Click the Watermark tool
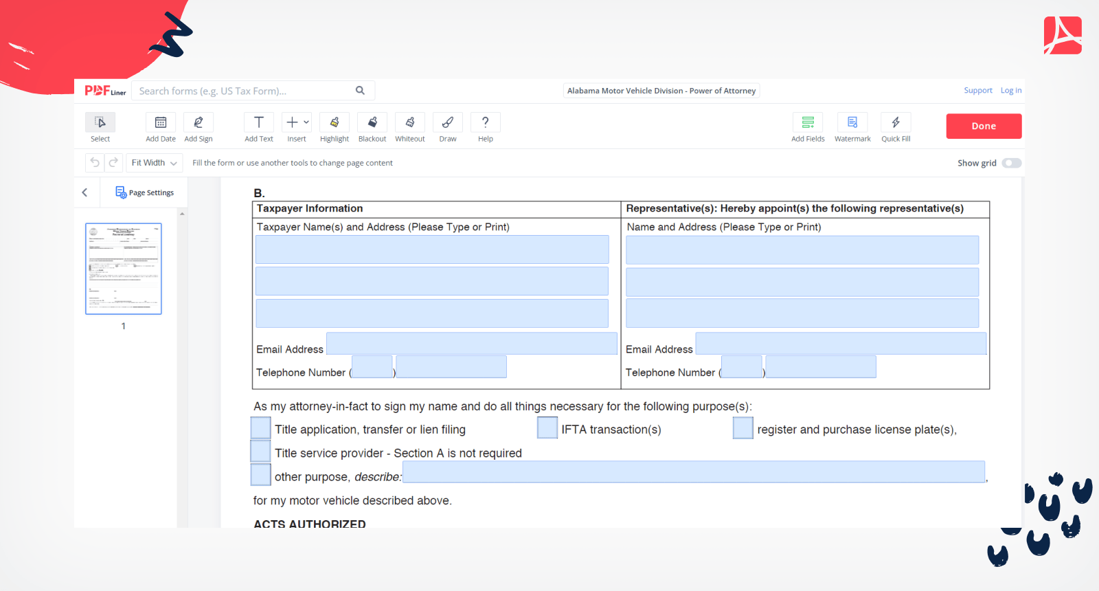 click(x=852, y=127)
